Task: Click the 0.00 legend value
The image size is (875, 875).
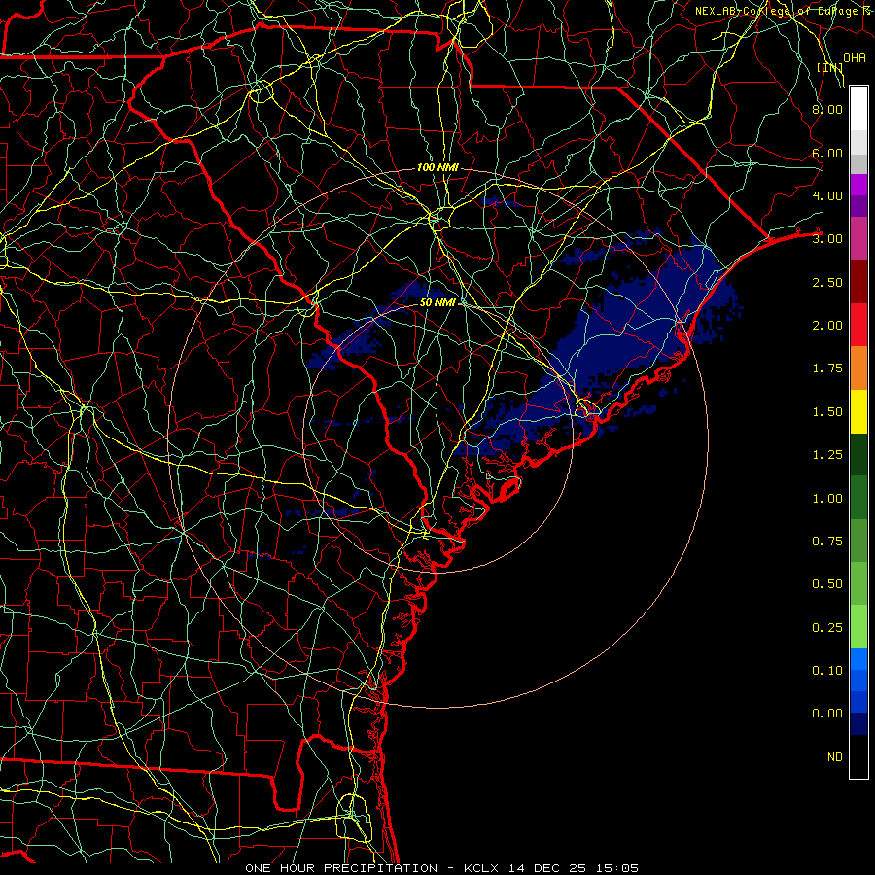Action: (x=827, y=714)
